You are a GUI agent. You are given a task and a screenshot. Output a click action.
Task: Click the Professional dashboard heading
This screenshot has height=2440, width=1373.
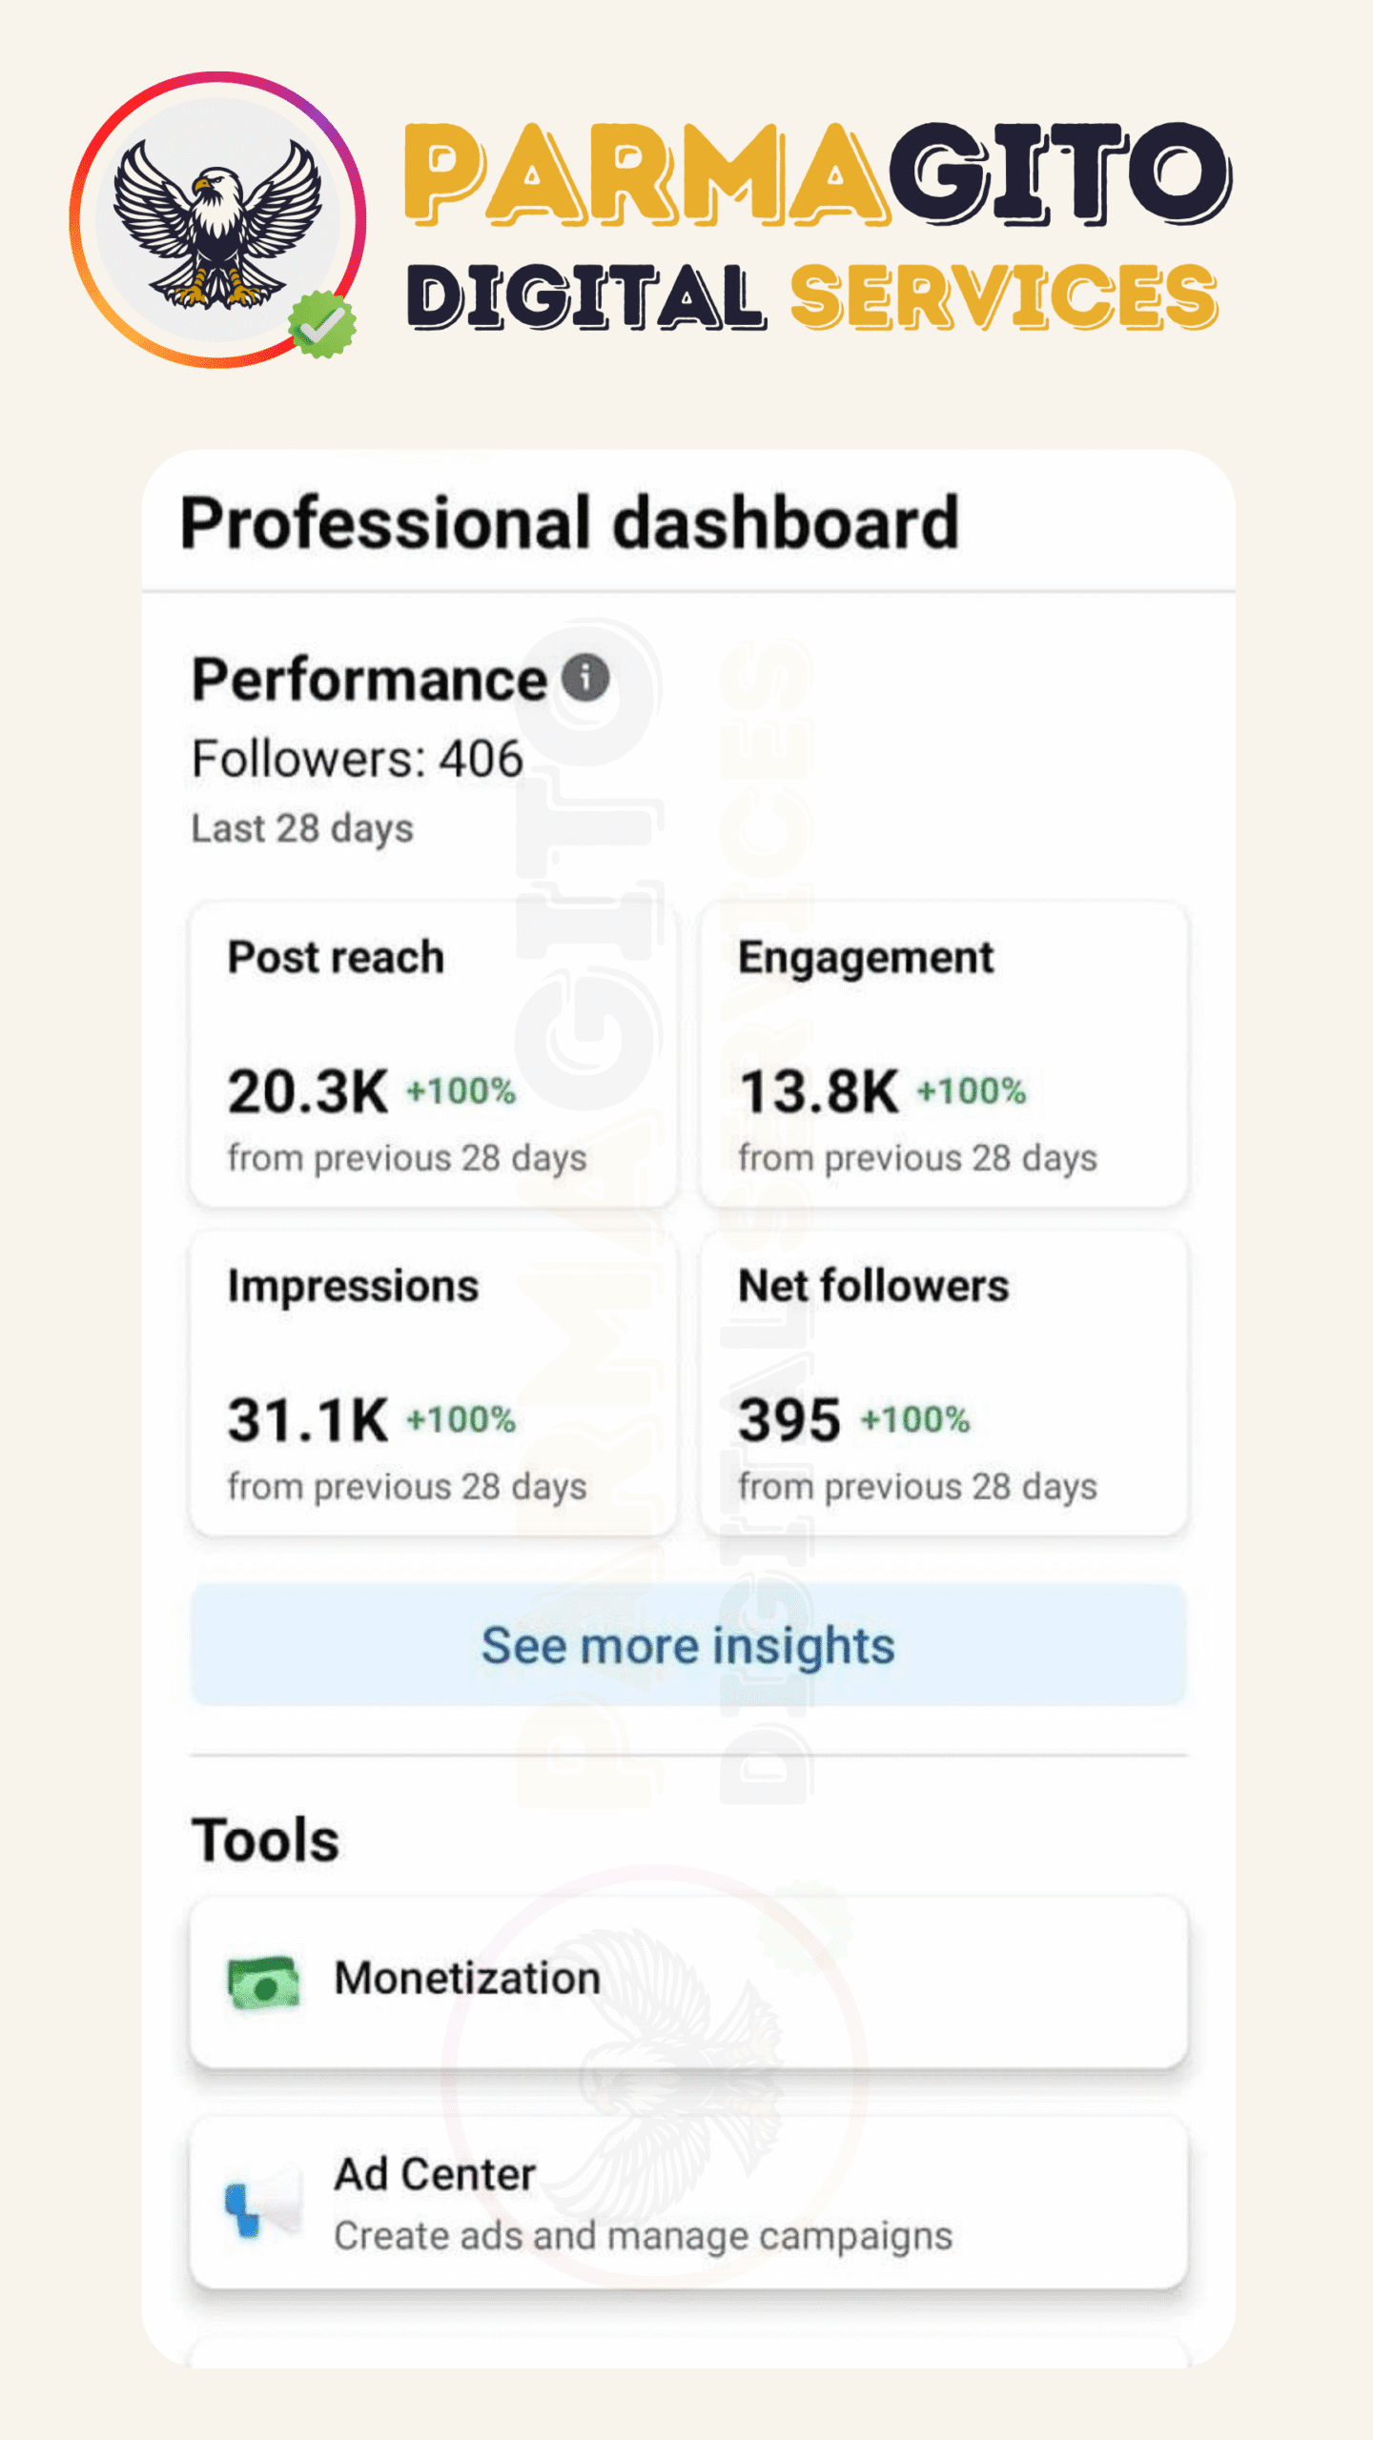click(569, 522)
